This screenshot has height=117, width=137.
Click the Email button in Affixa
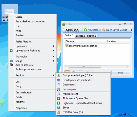(x=121, y=73)
